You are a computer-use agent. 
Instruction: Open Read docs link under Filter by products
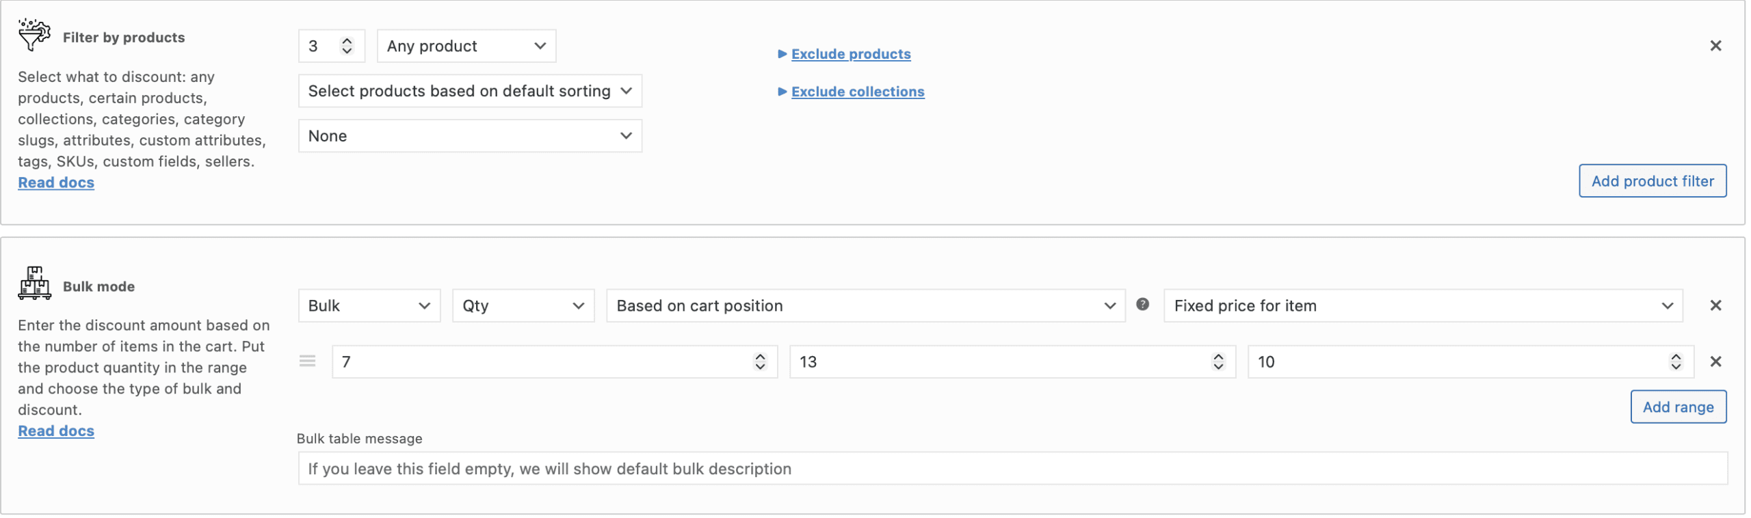pyautogui.click(x=55, y=182)
